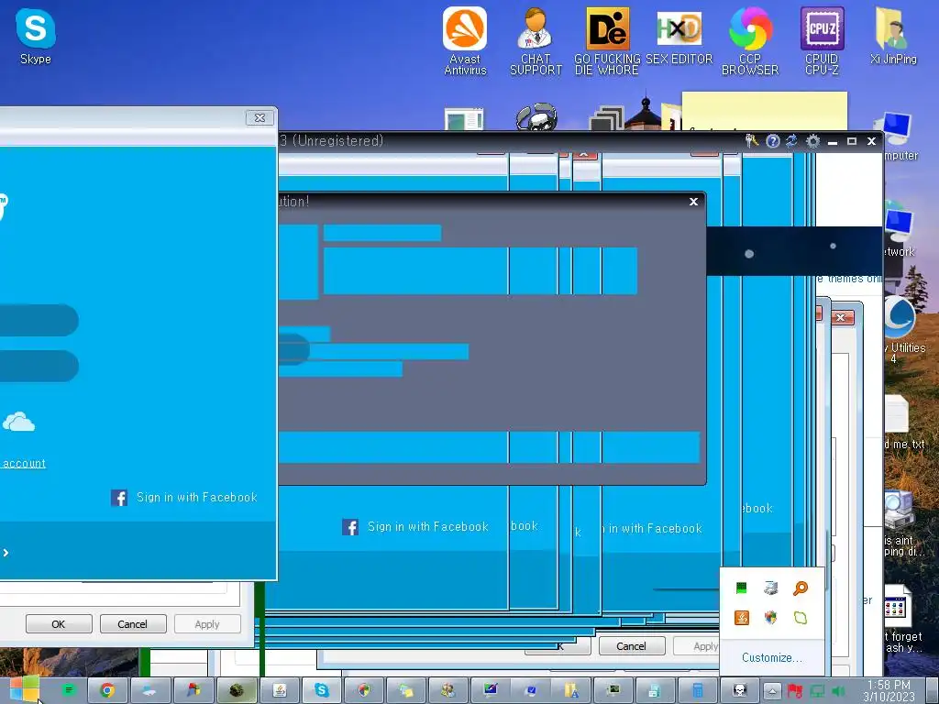
Task: Click the calculator taskbar button
Action: (x=697, y=690)
